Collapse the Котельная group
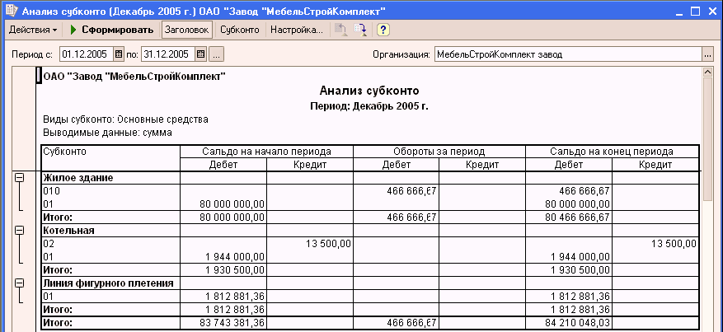Image resolution: width=723 pixels, height=332 pixels. (19, 231)
